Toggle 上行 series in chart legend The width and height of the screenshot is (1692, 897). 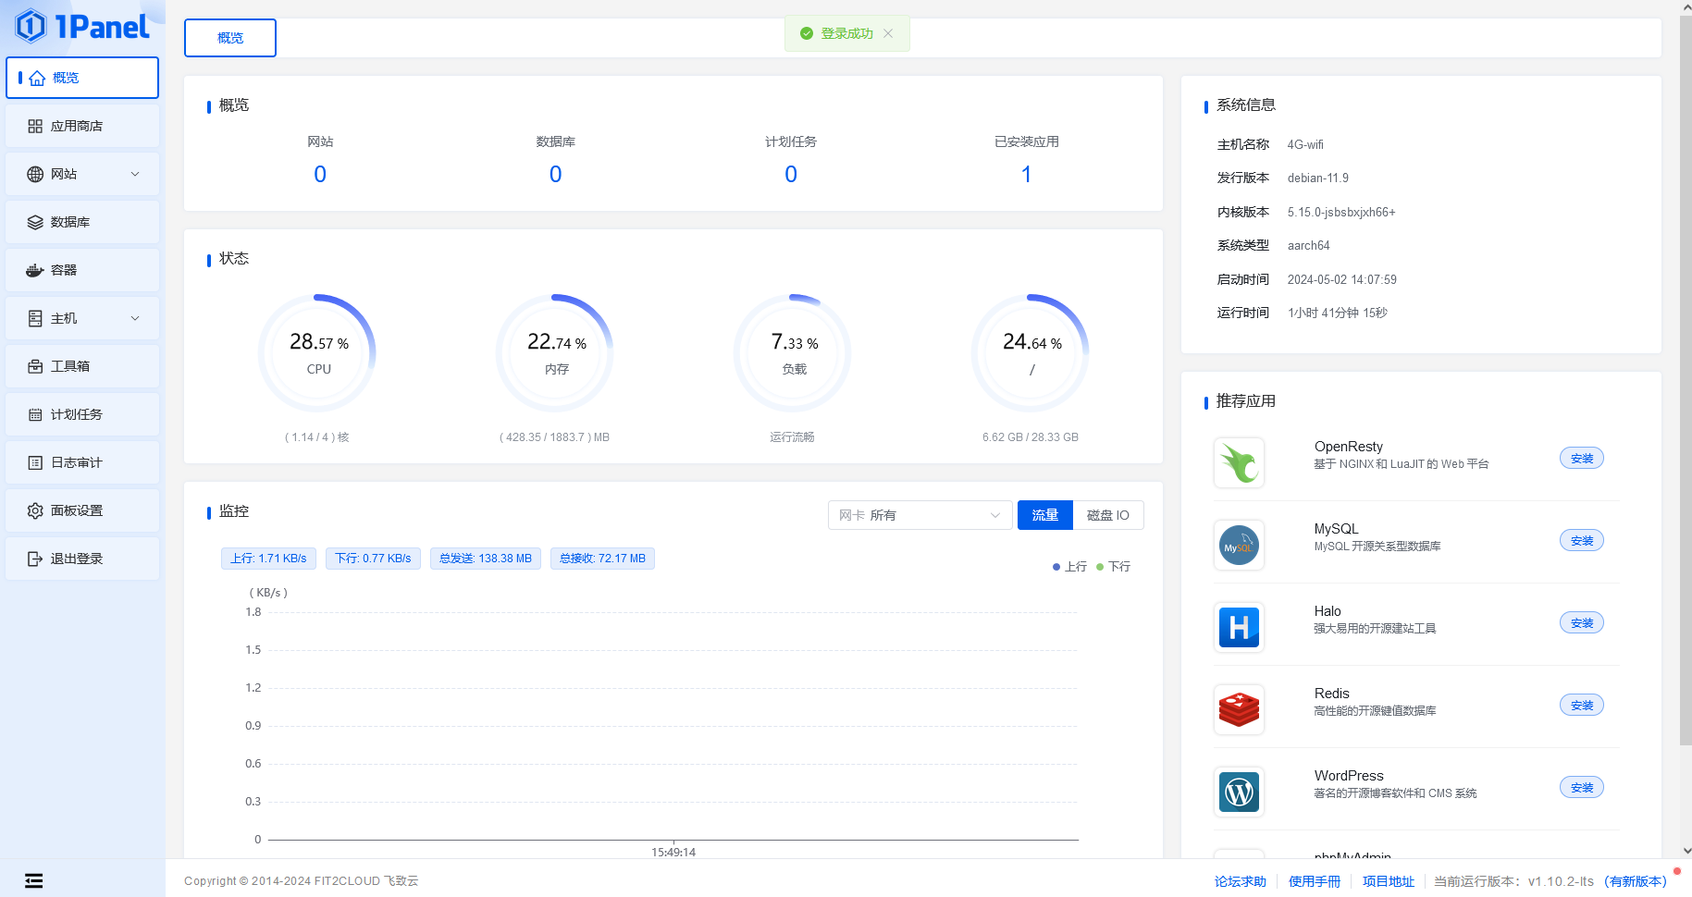pos(1069,567)
